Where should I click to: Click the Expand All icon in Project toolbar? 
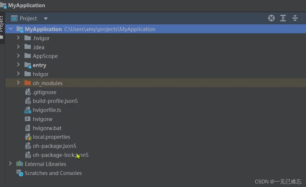(283, 18)
